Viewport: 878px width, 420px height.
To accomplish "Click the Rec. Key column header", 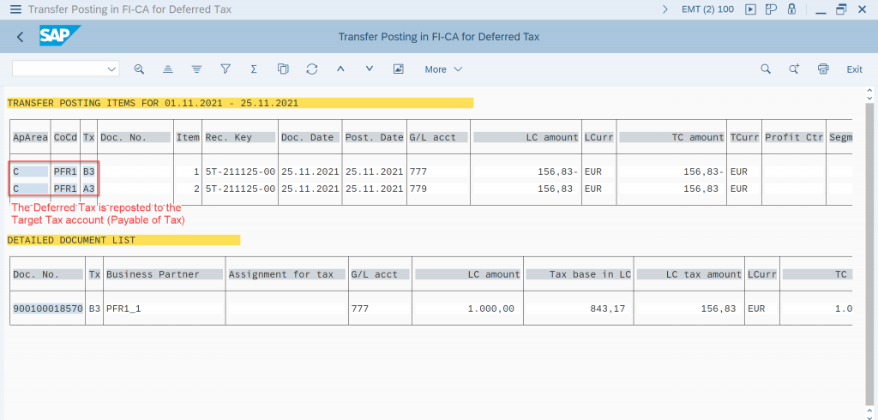I will pos(240,137).
